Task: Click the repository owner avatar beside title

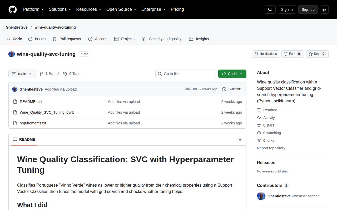Action: click(12, 54)
